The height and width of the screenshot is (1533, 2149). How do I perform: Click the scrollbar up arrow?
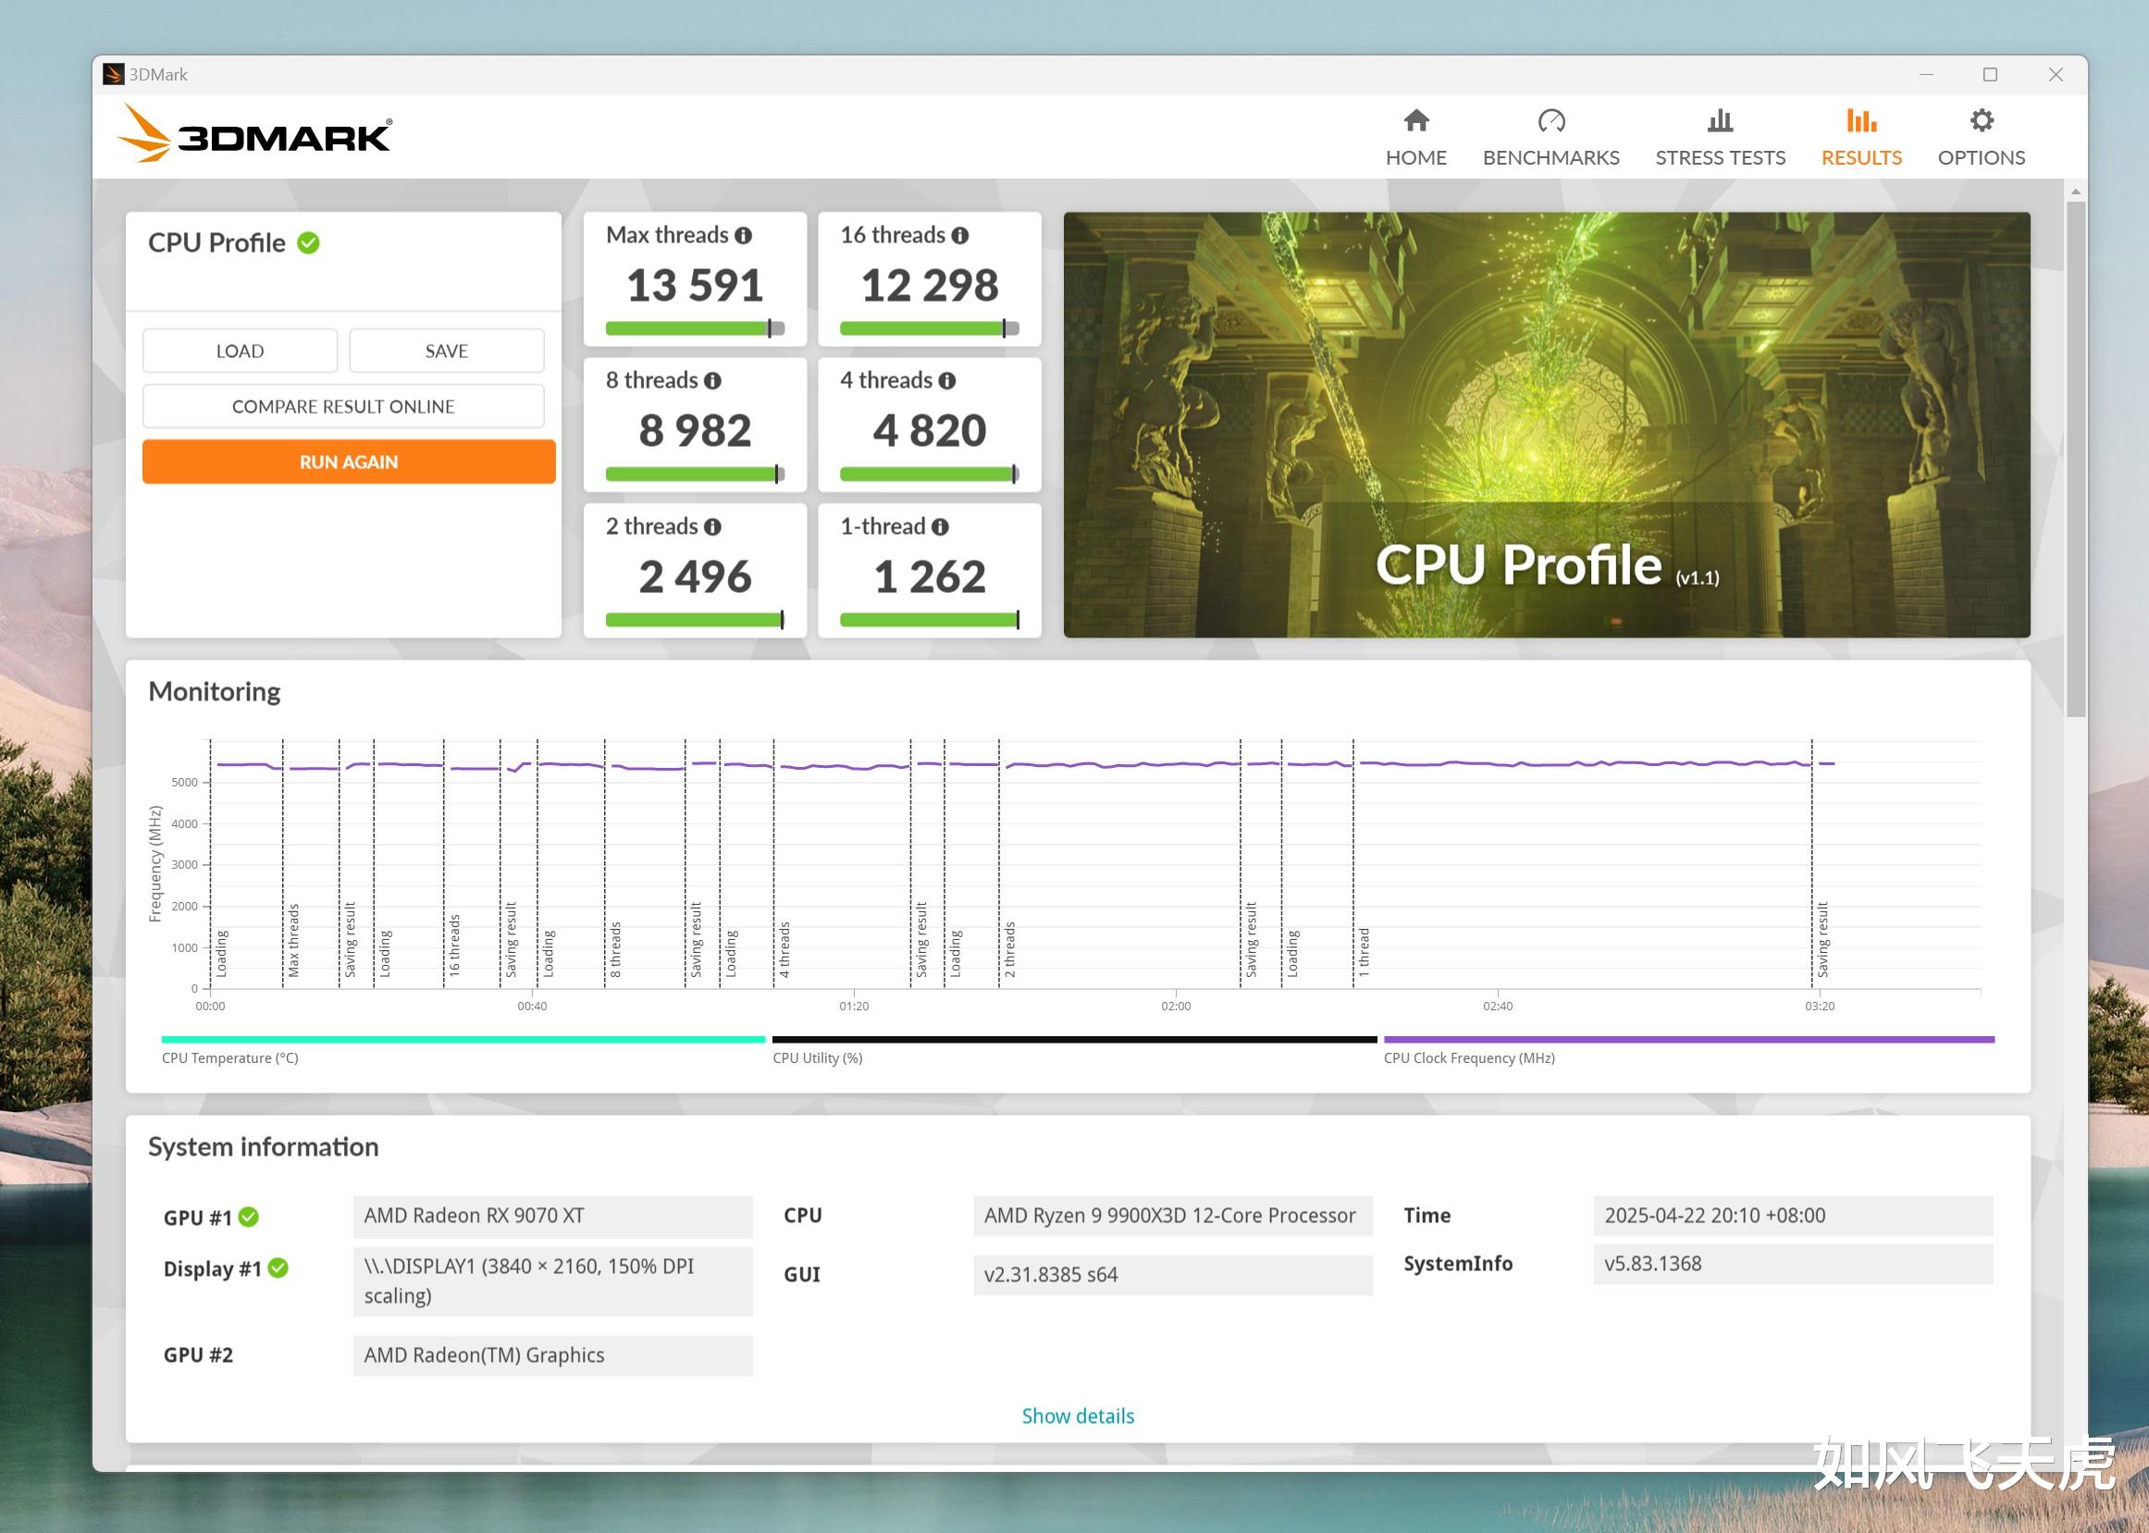coord(2075,191)
